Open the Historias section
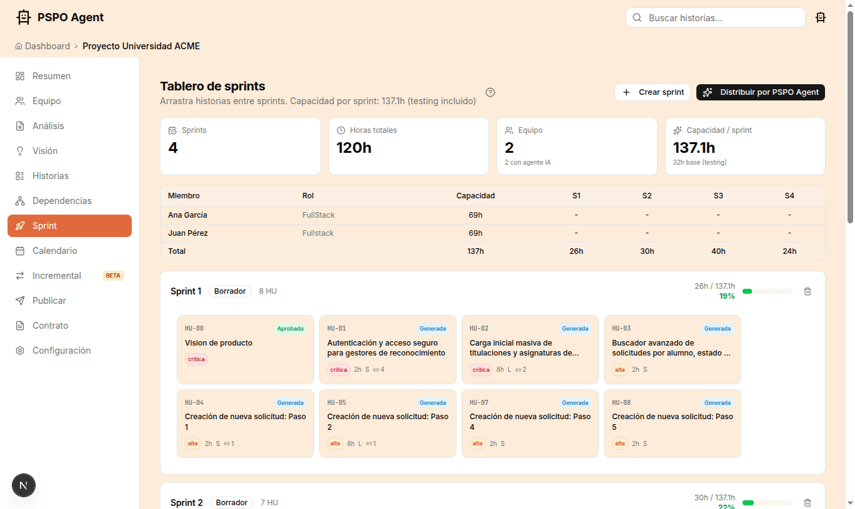 pos(50,175)
